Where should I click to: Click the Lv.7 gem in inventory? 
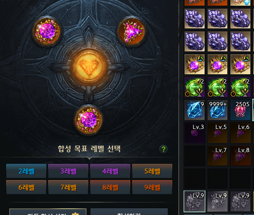[x=217, y=156]
